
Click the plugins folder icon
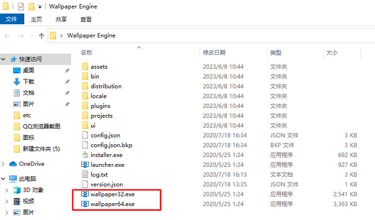coord(85,106)
